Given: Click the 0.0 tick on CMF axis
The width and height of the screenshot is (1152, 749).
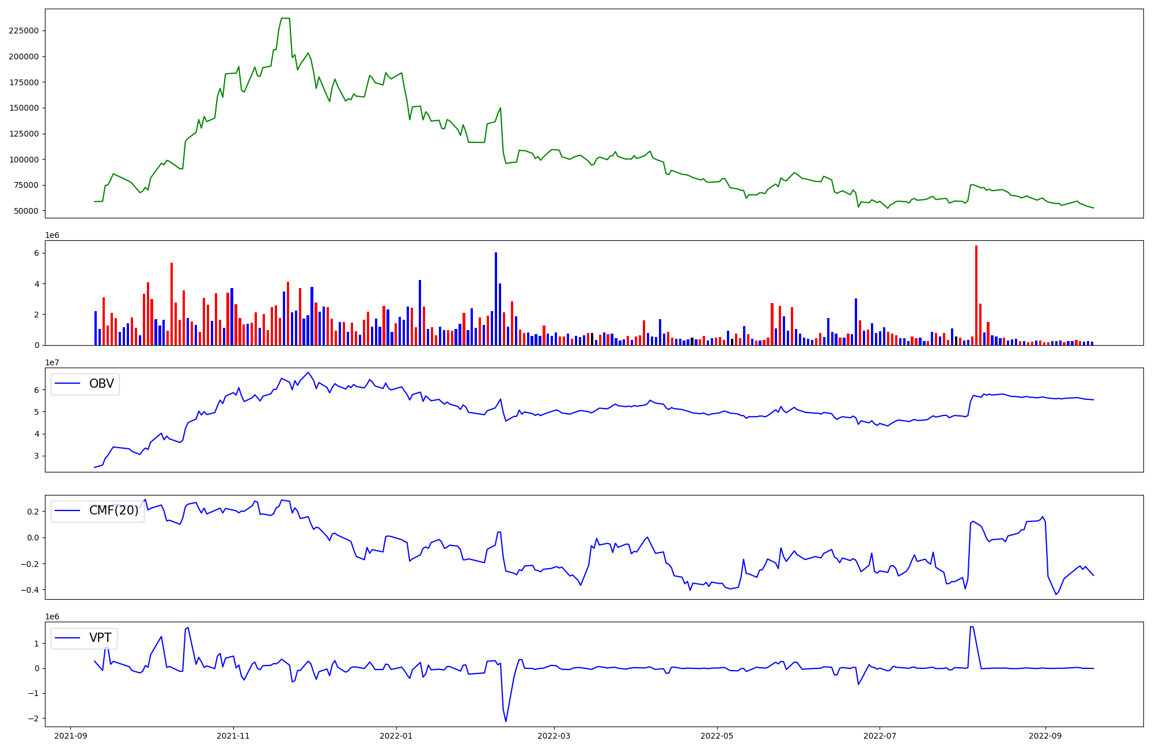Looking at the screenshot, I should [x=32, y=538].
